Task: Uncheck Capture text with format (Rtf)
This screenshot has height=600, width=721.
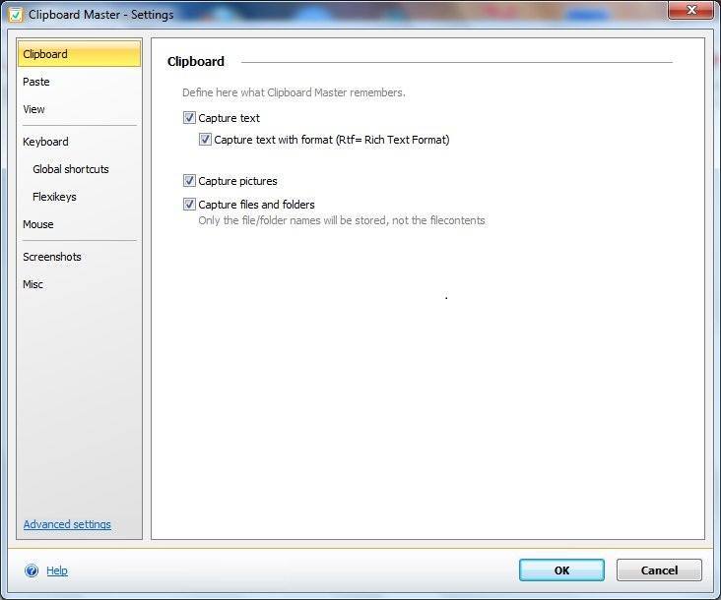Action: (x=205, y=139)
